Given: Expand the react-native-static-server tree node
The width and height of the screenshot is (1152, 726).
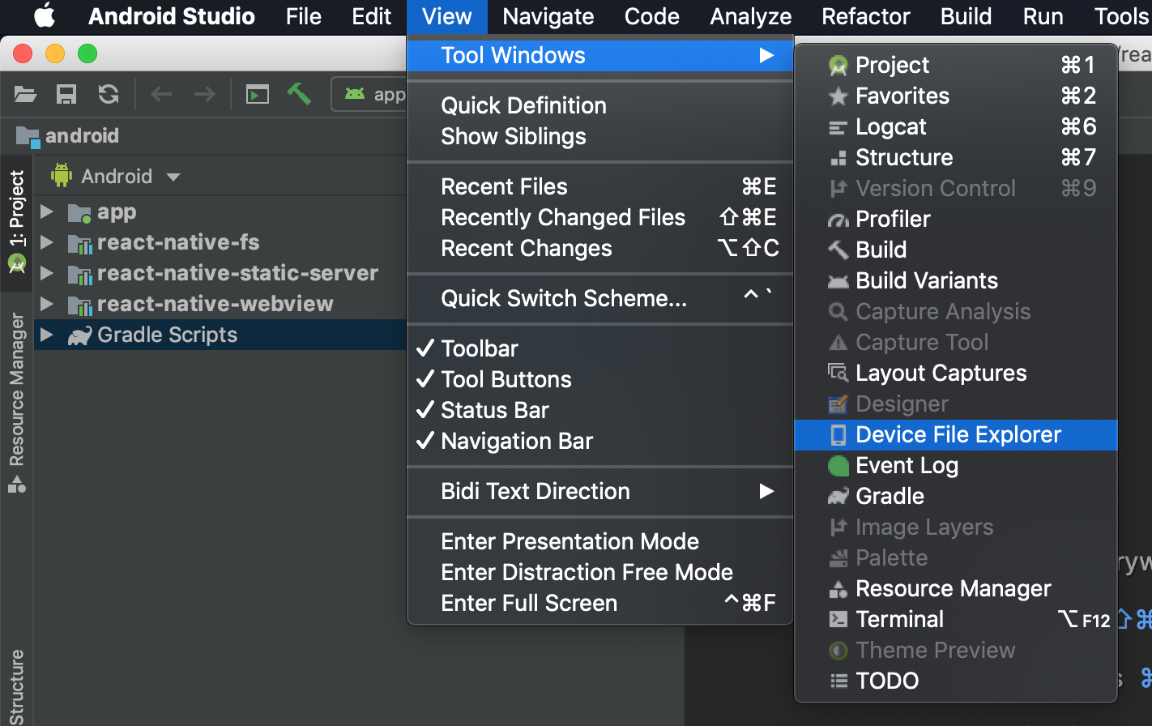Looking at the screenshot, I should click(x=47, y=274).
